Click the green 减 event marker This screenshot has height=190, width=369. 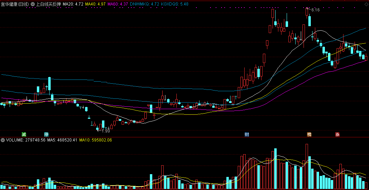click(x=24, y=135)
